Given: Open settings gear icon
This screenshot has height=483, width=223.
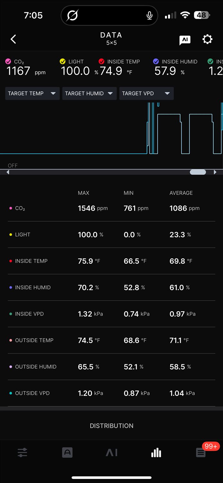Looking at the screenshot, I should [x=207, y=39].
